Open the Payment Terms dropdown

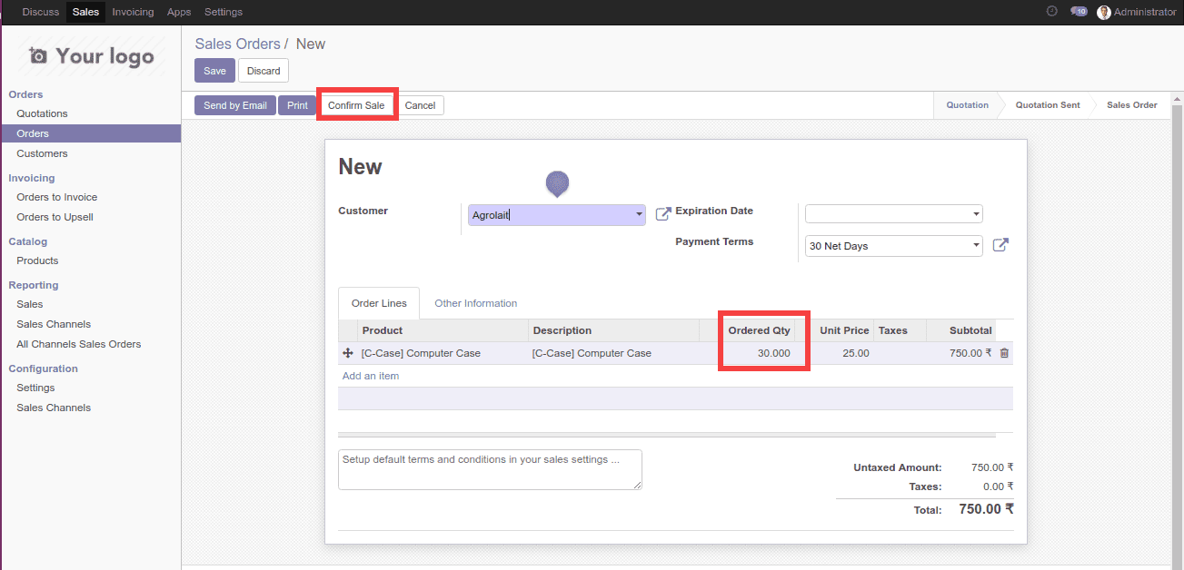click(x=977, y=246)
